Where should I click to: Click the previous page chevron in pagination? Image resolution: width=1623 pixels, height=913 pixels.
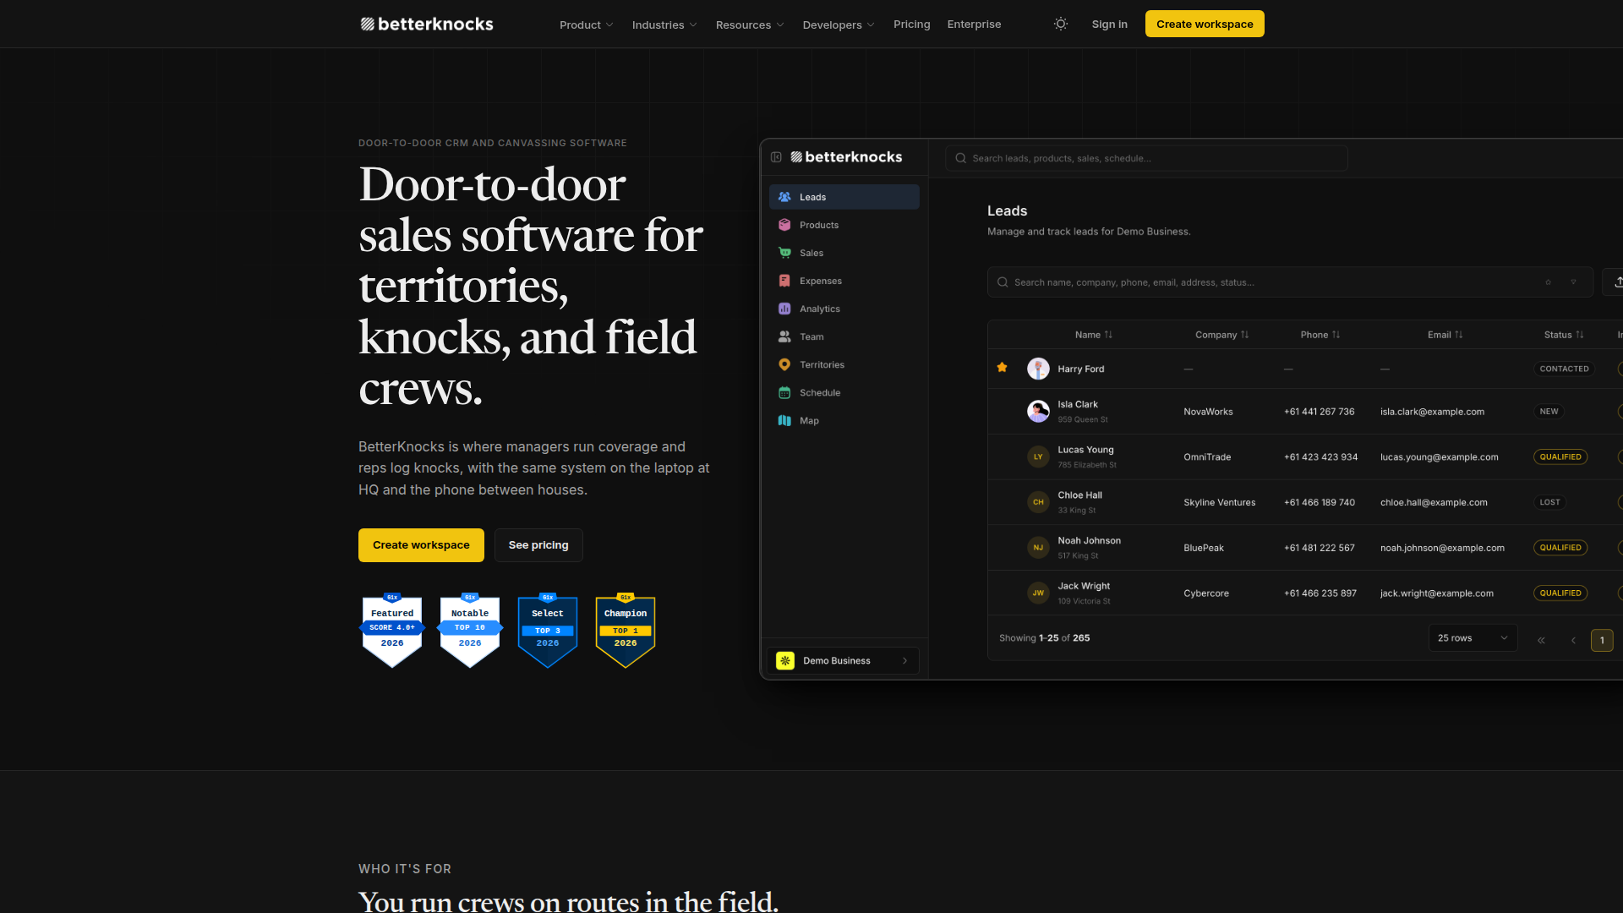(x=1573, y=640)
